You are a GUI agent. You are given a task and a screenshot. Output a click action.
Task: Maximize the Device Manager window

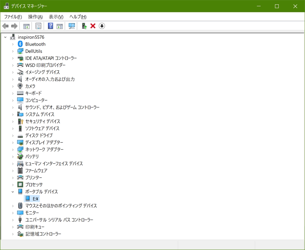277,6
